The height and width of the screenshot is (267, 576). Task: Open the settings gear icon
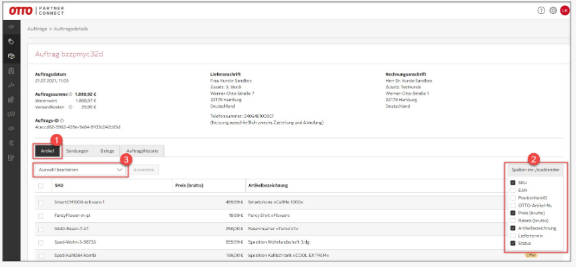tap(553, 11)
